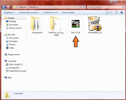Click the Preferiti star icon
This screenshot has width=126, height=100.
pos(6,18)
